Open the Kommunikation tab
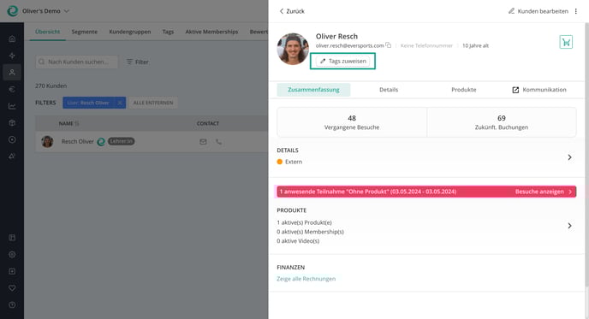This screenshot has width=589, height=319. pos(539,90)
